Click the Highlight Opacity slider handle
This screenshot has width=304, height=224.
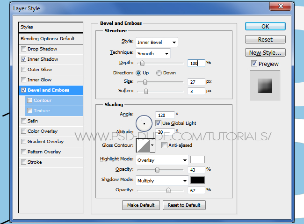157,170
